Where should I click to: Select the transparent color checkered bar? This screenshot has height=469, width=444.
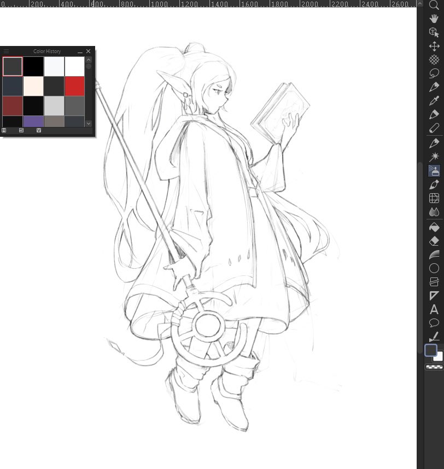434,367
